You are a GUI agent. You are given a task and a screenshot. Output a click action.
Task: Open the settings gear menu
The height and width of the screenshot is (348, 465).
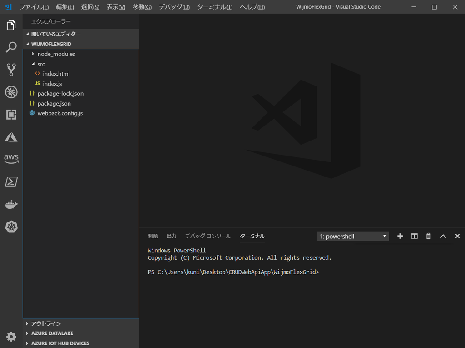11,337
